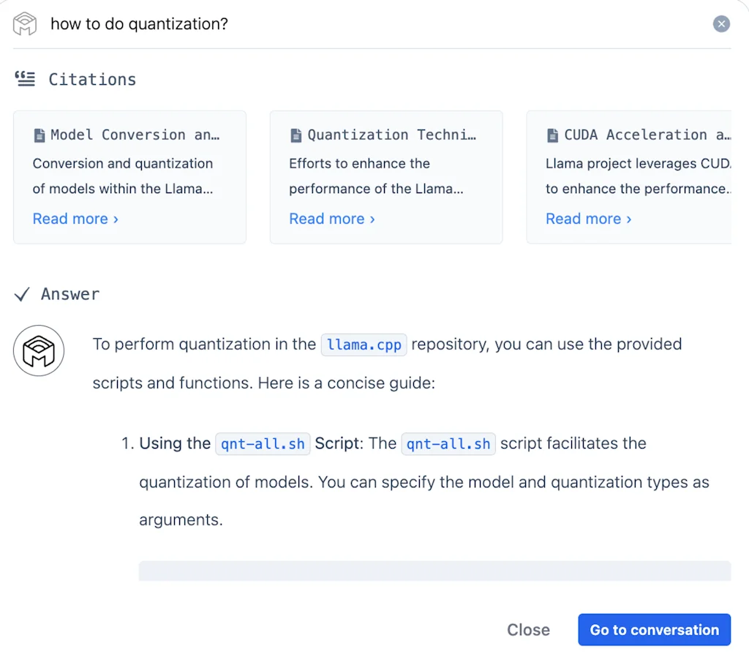Click the first qnt-all.sh code chip
Screen dimensions: 749x652
tap(263, 443)
